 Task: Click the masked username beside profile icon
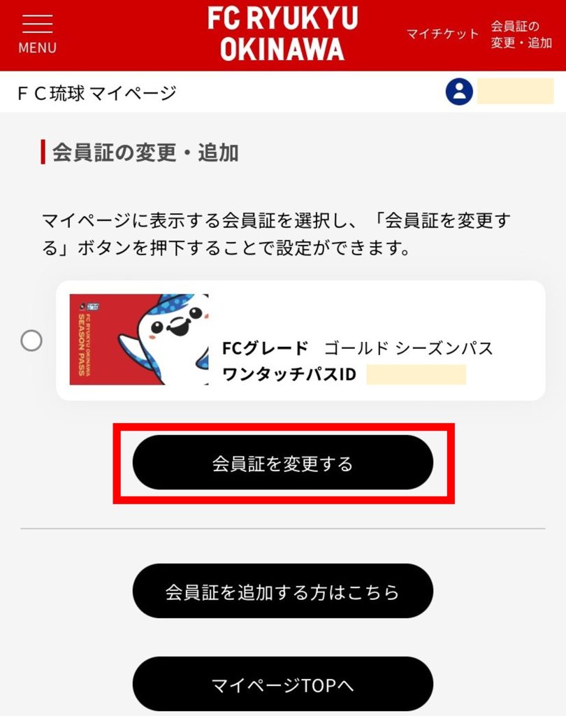click(x=515, y=92)
